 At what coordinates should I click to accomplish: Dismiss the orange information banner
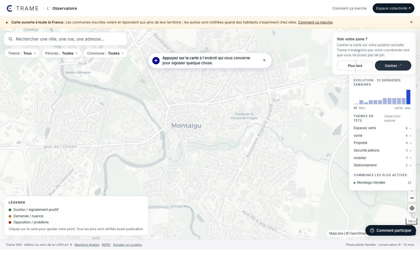[411, 22]
